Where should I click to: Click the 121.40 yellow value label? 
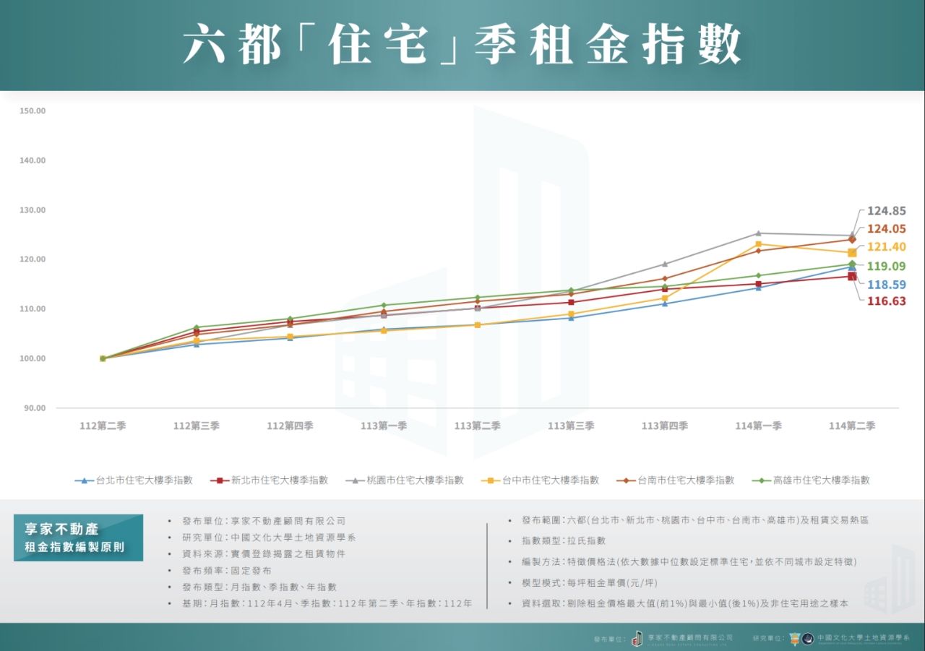click(x=886, y=247)
